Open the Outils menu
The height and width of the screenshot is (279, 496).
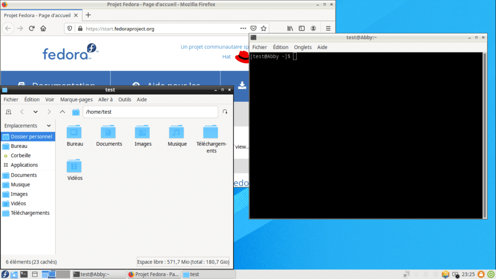[124, 99]
